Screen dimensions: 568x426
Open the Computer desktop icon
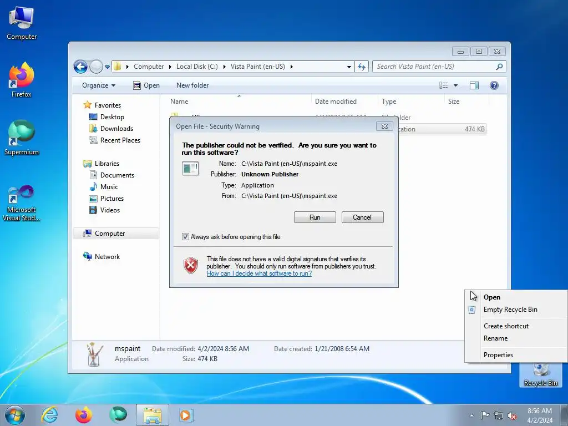22,22
